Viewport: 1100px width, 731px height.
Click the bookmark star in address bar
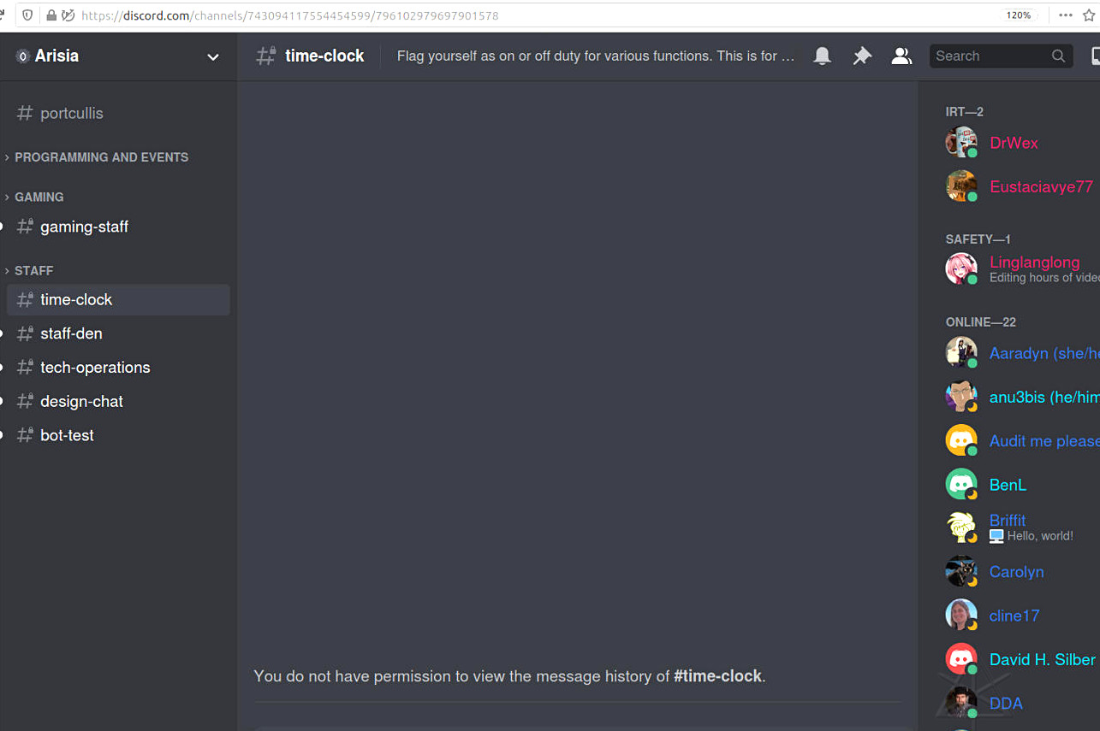click(x=1089, y=15)
